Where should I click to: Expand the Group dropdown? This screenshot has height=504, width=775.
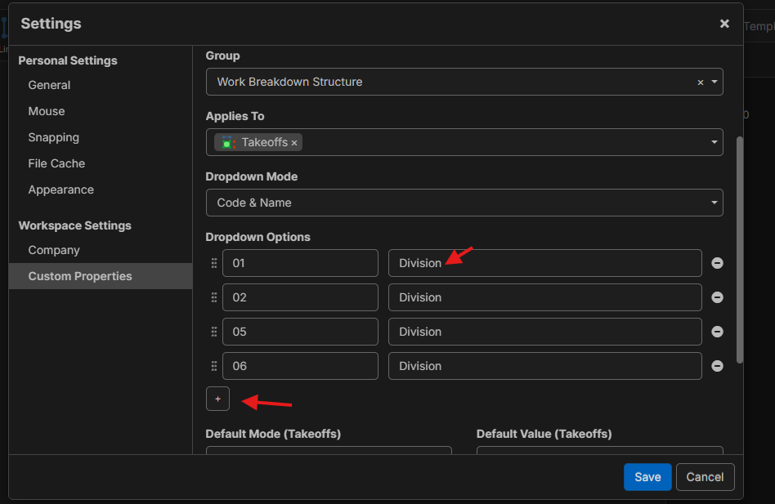click(x=715, y=82)
